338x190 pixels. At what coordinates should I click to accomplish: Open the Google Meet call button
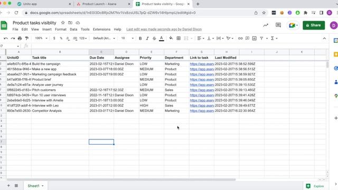(x=293, y=25)
